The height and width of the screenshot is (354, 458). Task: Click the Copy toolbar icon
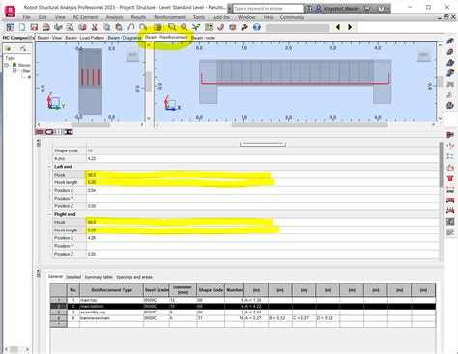(106, 27)
